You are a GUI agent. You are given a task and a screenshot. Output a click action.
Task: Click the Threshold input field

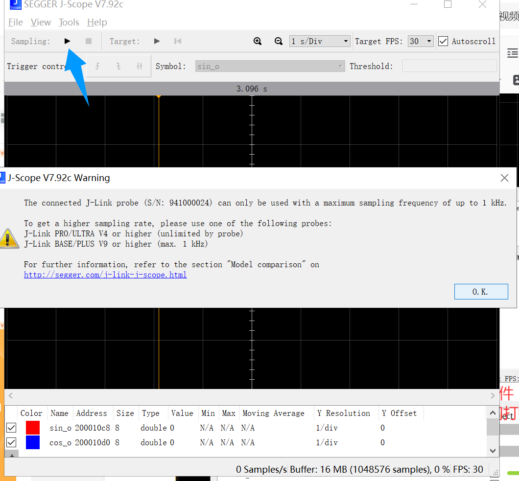(x=449, y=66)
